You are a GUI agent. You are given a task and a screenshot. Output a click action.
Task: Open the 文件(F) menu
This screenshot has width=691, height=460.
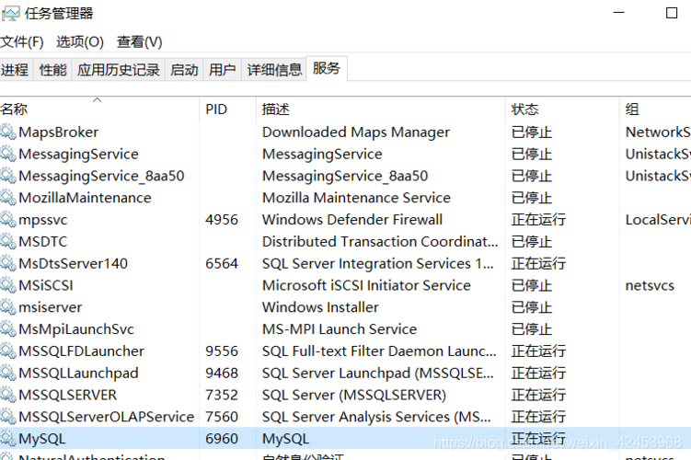tap(22, 42)
